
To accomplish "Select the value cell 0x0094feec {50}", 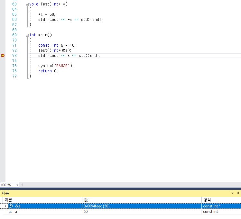I will (x=142, y=206).
